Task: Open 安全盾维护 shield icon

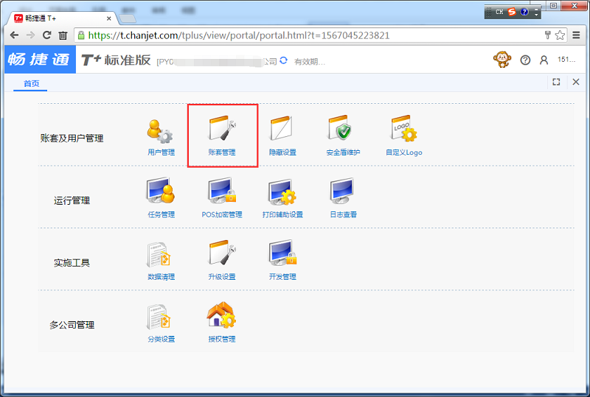Action: point(339,127)
